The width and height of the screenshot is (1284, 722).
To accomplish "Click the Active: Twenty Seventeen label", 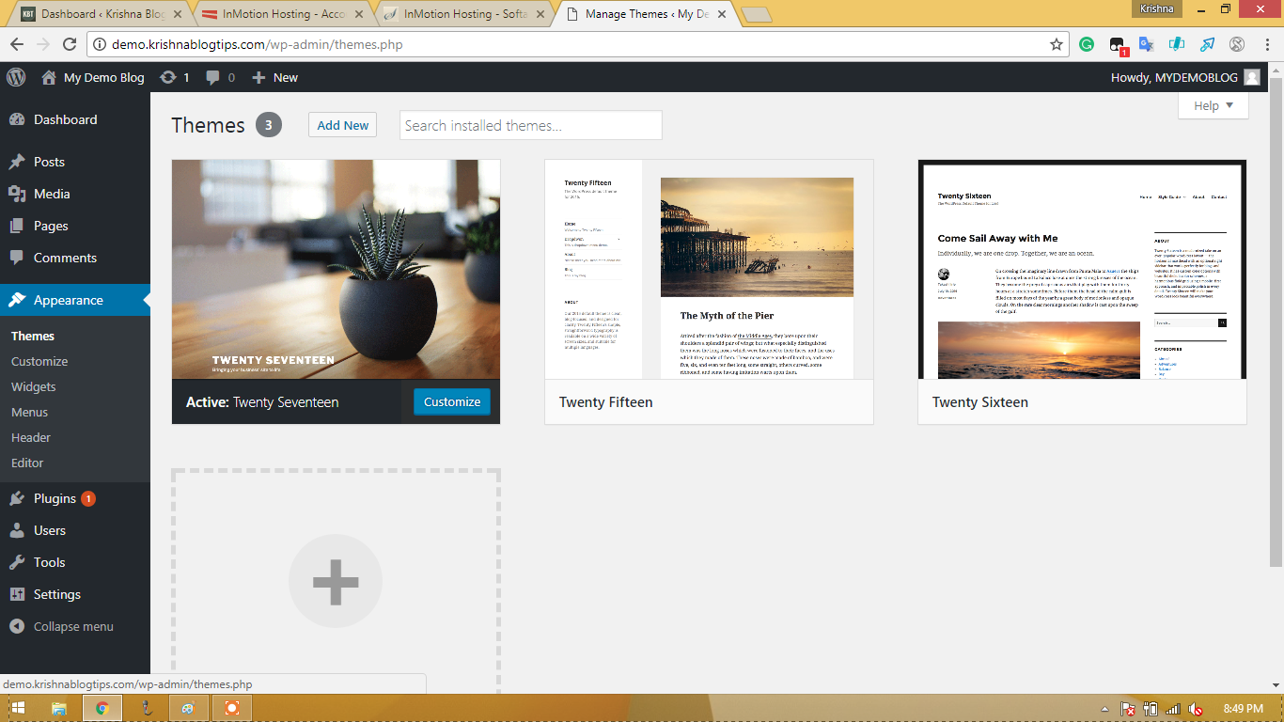I will (x=262, y=401).
